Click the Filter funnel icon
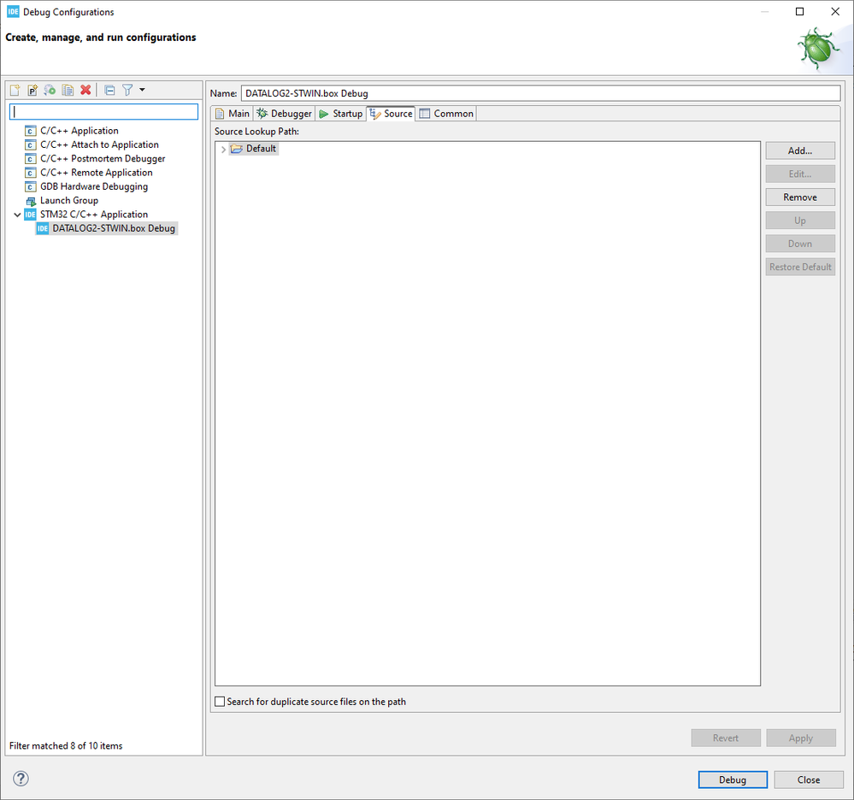The image size is (854, 800). (127, 90)
